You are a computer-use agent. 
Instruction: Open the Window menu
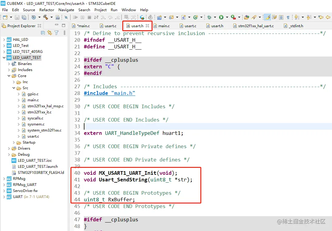pyautogui.click(x=129, y=10)
